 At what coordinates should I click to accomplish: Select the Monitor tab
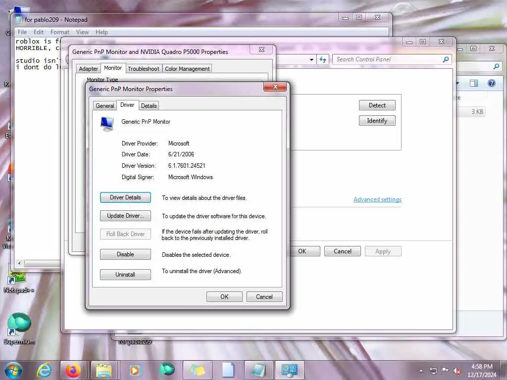113,68
